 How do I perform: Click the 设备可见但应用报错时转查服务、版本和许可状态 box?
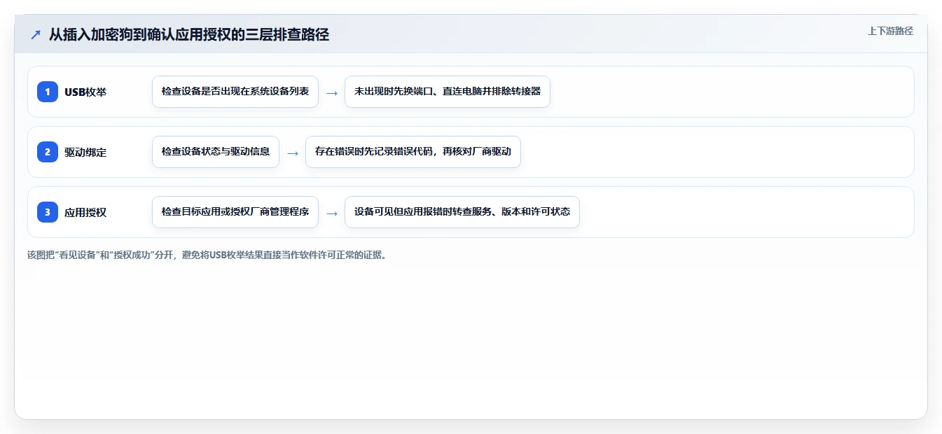pos(462,212)
